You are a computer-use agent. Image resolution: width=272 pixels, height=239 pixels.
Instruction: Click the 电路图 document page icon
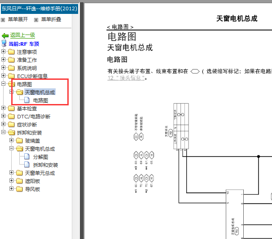[x=27, y=100]
